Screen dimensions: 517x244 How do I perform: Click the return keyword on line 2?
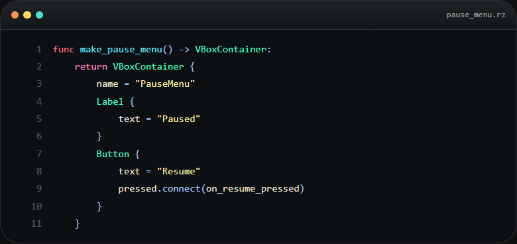[x=91, y=67]
